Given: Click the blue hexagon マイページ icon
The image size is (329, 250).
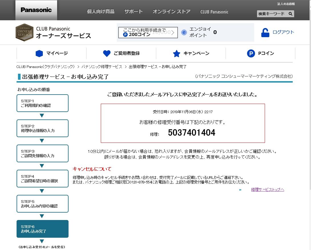Looking at the screenshot, I should 39,53.
